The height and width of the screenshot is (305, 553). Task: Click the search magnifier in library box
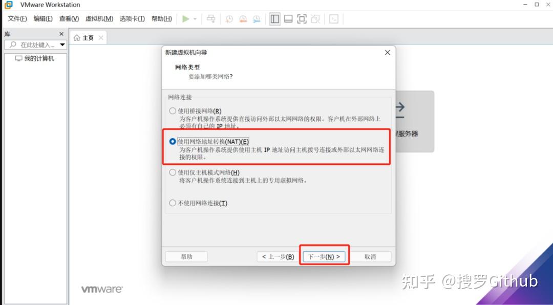pyautogui.click(x=13, y=45)
